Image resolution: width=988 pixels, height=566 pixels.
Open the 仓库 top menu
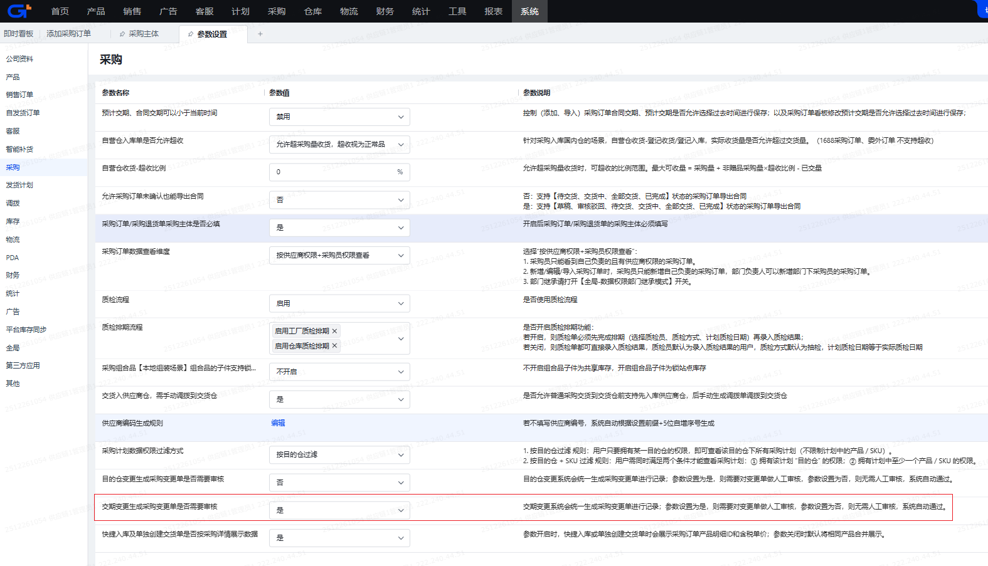click(312, 11)
